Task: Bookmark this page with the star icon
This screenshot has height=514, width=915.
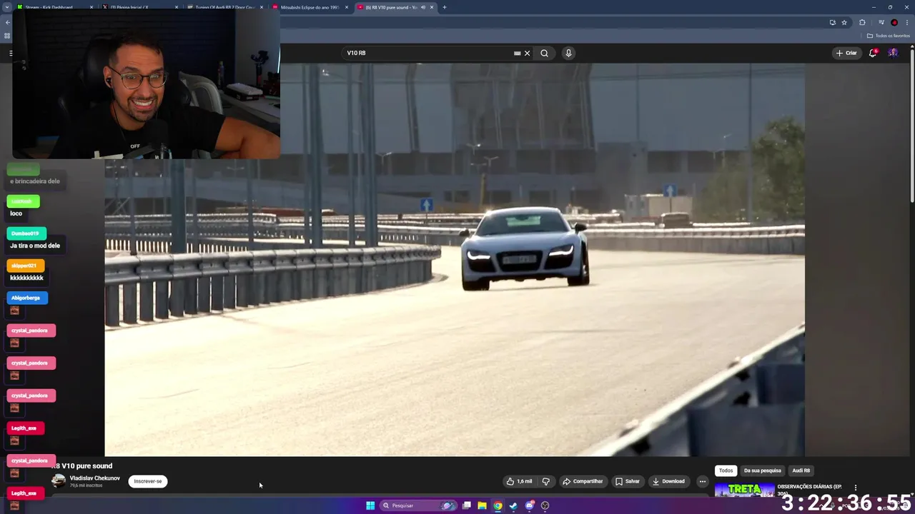Action: 844,22
